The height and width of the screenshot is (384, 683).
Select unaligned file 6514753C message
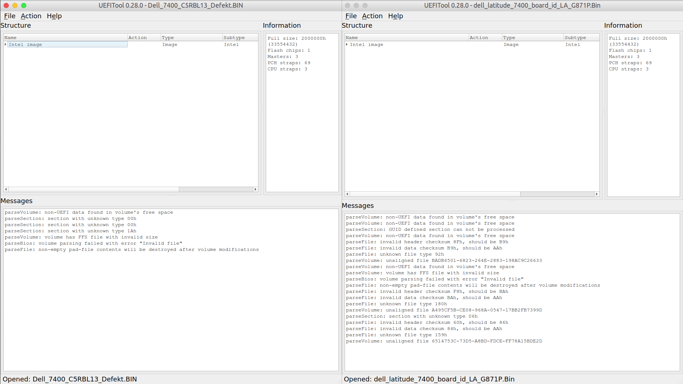[x=444, y=341]
